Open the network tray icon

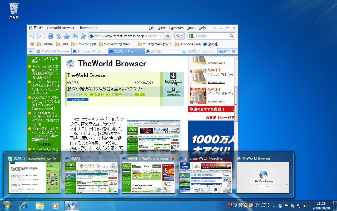point(299,206)
